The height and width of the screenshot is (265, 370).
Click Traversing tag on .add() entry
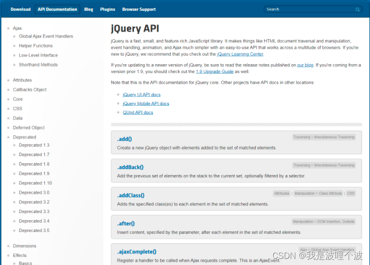click(324, 137)
